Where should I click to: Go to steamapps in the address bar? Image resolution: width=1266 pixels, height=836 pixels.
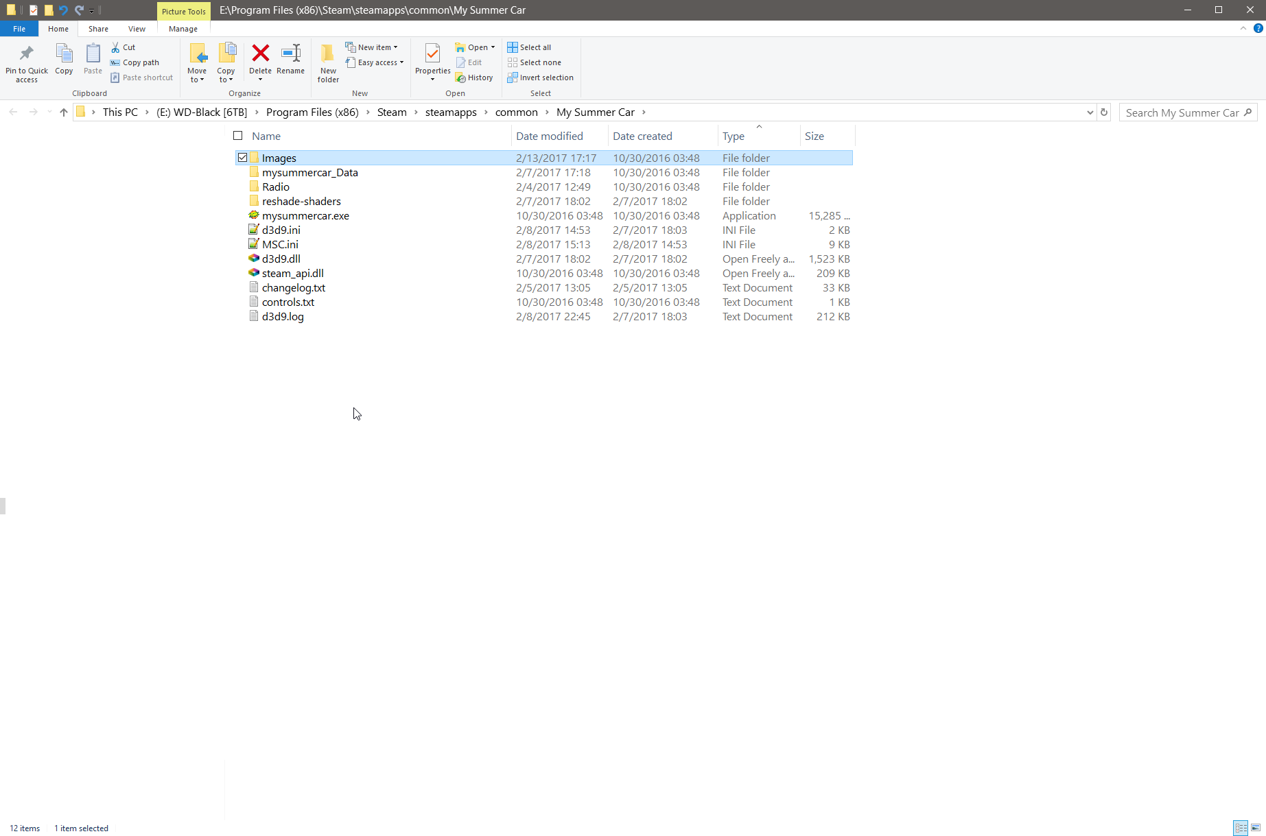click(x=451, y=112)
